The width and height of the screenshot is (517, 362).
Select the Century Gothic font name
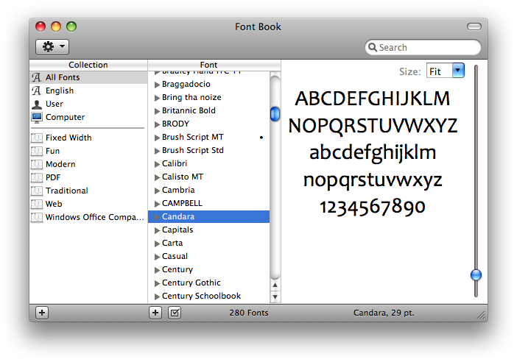(x=191, y=283)
